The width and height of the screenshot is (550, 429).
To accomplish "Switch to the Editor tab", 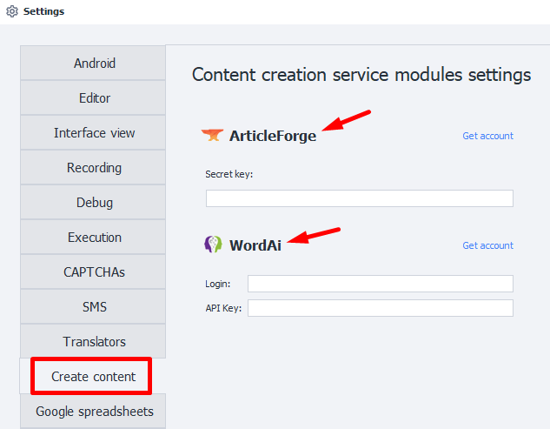I will pyautogui.click(x=94, y=98).
